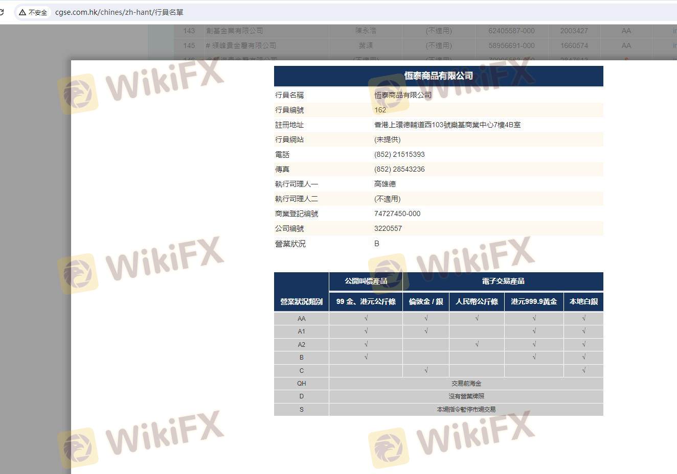677x474 pixels.
Task: Click the 電話 label
Action: pyautogui.click(x=282, y=154)
